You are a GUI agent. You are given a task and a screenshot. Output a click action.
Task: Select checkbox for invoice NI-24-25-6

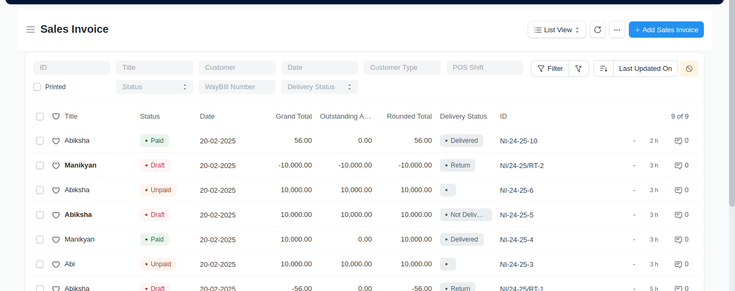[x=40, y=190]
